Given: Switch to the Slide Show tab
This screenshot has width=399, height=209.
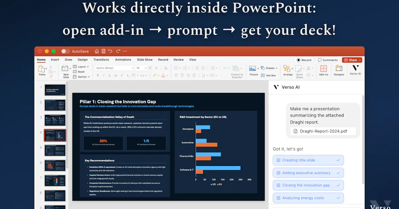Looking at the screenshot, I should coord(145,60).
